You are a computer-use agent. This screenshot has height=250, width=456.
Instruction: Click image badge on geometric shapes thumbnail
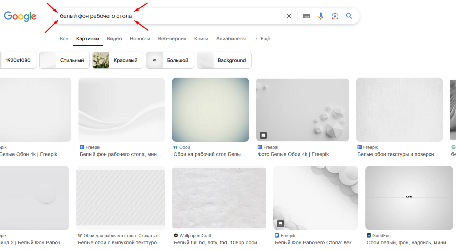263,135
